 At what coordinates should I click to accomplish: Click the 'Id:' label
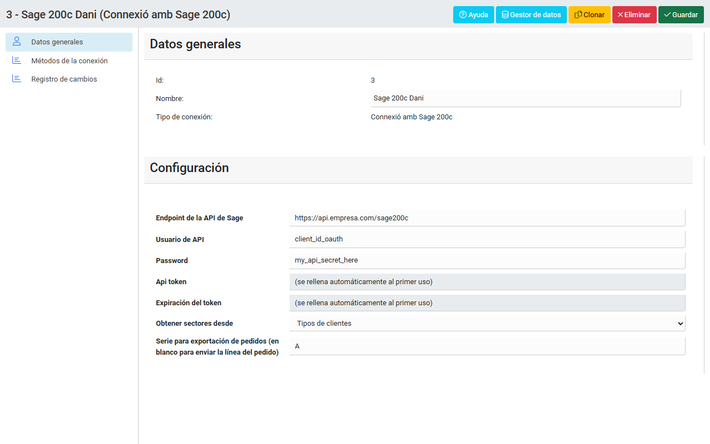[160, 80]
